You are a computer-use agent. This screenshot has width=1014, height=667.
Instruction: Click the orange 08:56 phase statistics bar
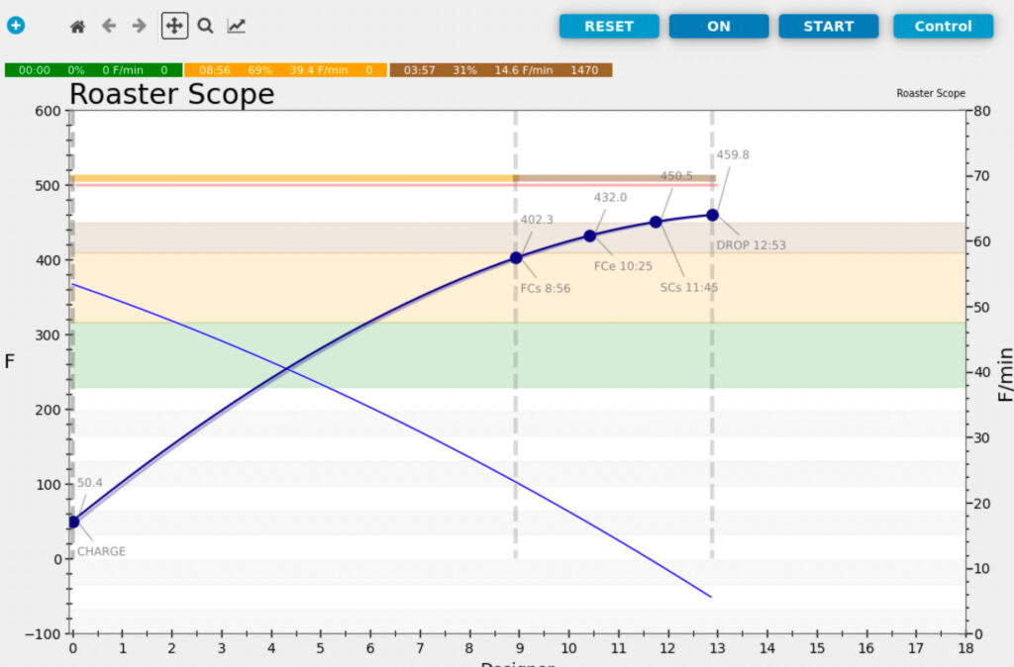click(285, 70)
